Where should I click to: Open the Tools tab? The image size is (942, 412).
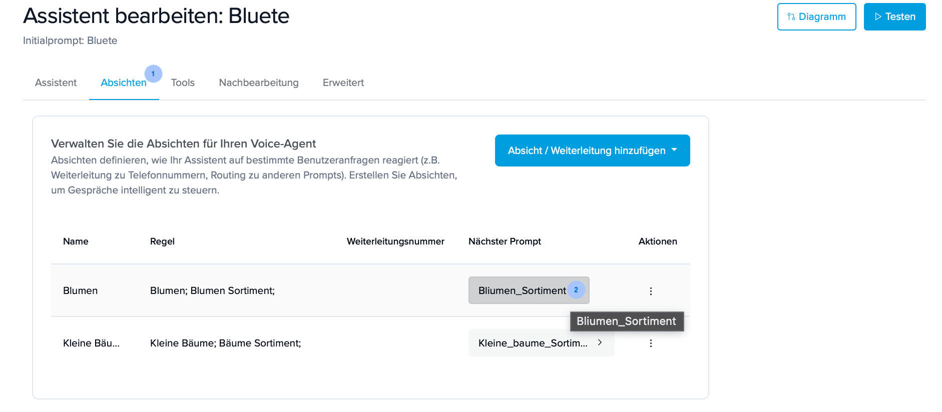(x=183, y=82)
